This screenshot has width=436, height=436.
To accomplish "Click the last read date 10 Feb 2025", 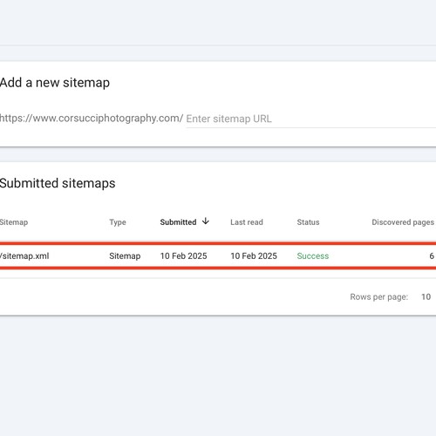I will [254, 255].
